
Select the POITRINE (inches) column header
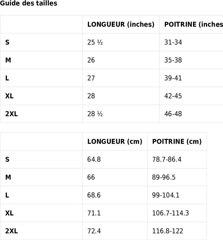click(x=191, y=24)
